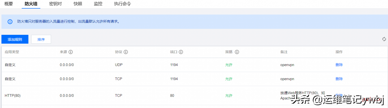388x108 pixels.
Task: Click the 允许 policy in UDP row
Action: point(229,65)
